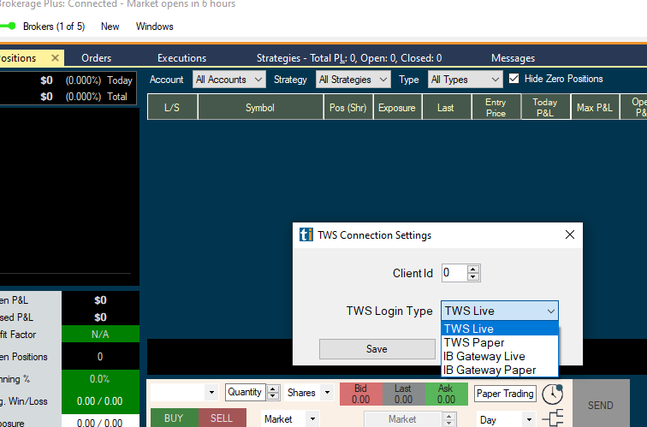Sort by the Pos (Shr) column header

[348, 107]
